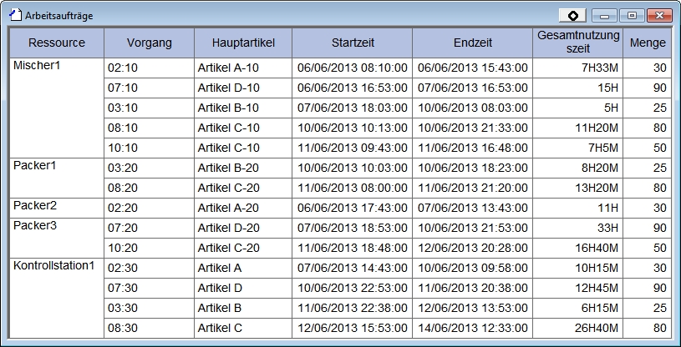Click the Arbeitsaufträge window document icon

[x=15, y=15]
